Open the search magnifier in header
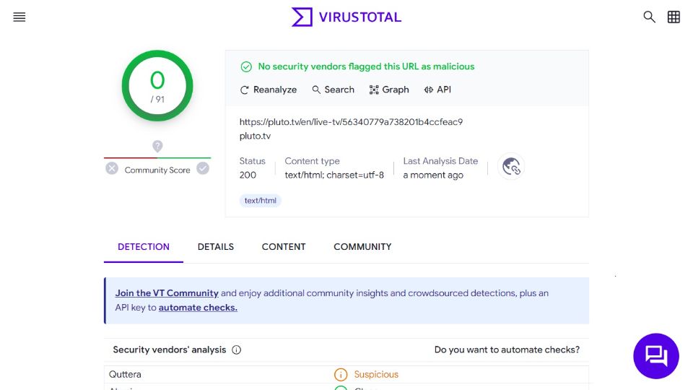Image resolution: width=693 pixels, height=390 pixels. click(x=649, y=17)
